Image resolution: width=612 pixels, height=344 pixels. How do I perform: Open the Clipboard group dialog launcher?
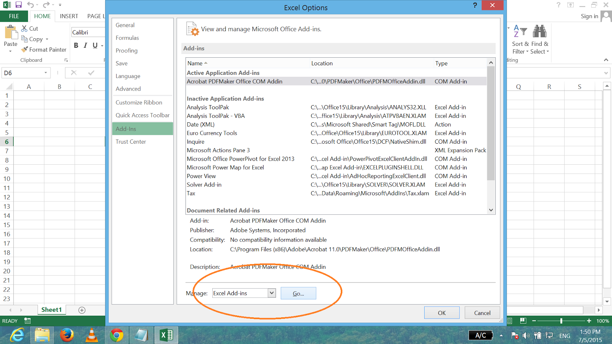point(66,60)
